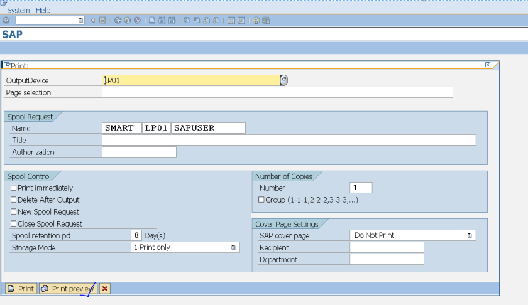Click the green Back arrow icon
This screenshot has height=305, width=528.
tap(118, 21)
